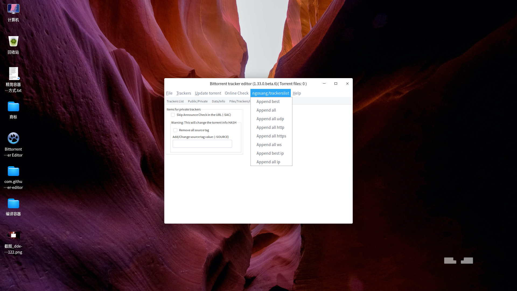
Task: Open the Recycle Bin desktop icon
Action: (13, 41)
